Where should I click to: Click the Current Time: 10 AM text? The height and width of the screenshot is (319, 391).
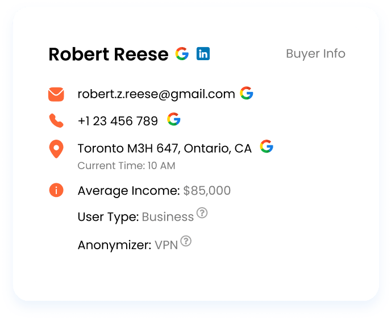[x=126, y=166]
